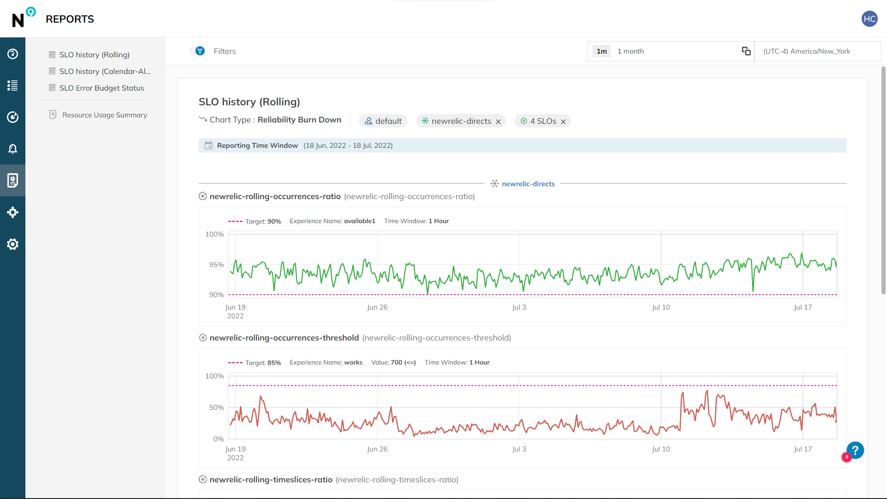
Task: Select the default account filter
Action: pos(382,121)
